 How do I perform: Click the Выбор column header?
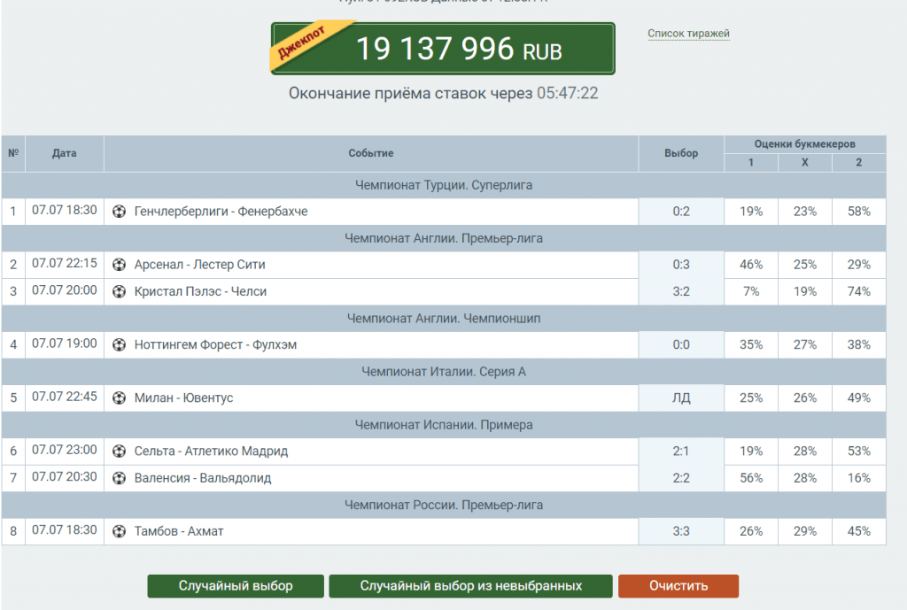pyautogui.click(x=681, y=153)
